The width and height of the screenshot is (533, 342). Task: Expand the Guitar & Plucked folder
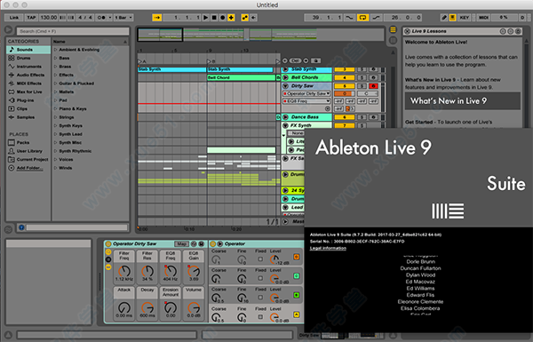pyautogui.click(x=55, y=84)
